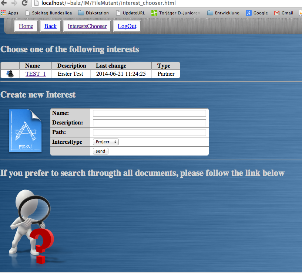Image resolution: width=302 pixels, height=273 pixels.
Task: Click inside the Name input field
Action: click(149, 113)
